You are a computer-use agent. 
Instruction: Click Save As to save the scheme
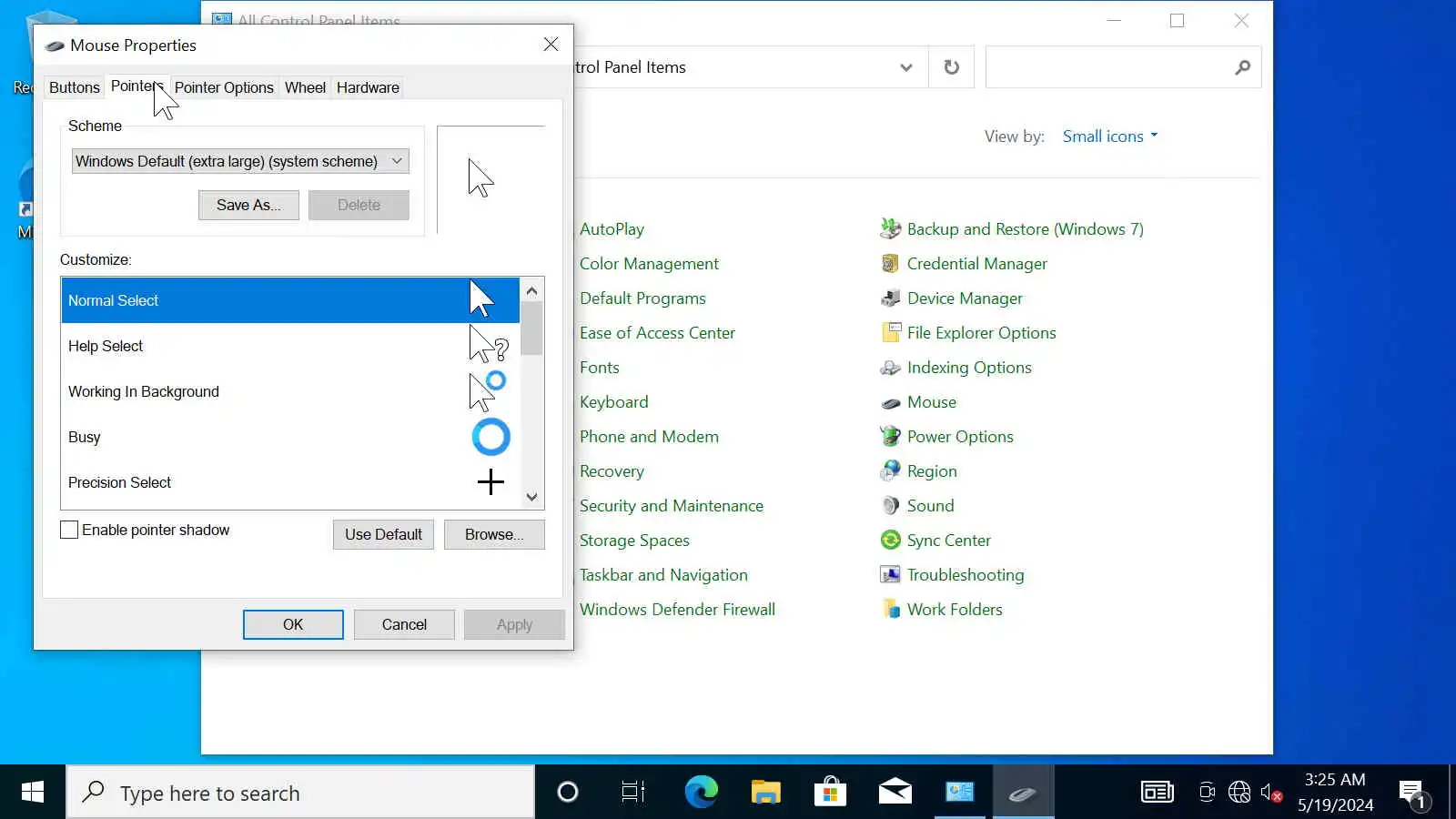tap(248, 205)
